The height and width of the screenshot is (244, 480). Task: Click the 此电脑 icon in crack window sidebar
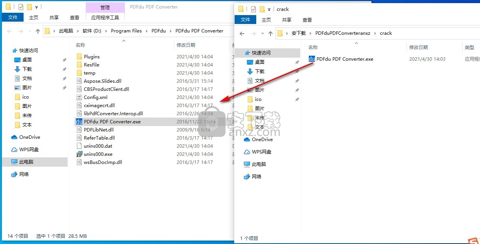[x=247, y=164]
